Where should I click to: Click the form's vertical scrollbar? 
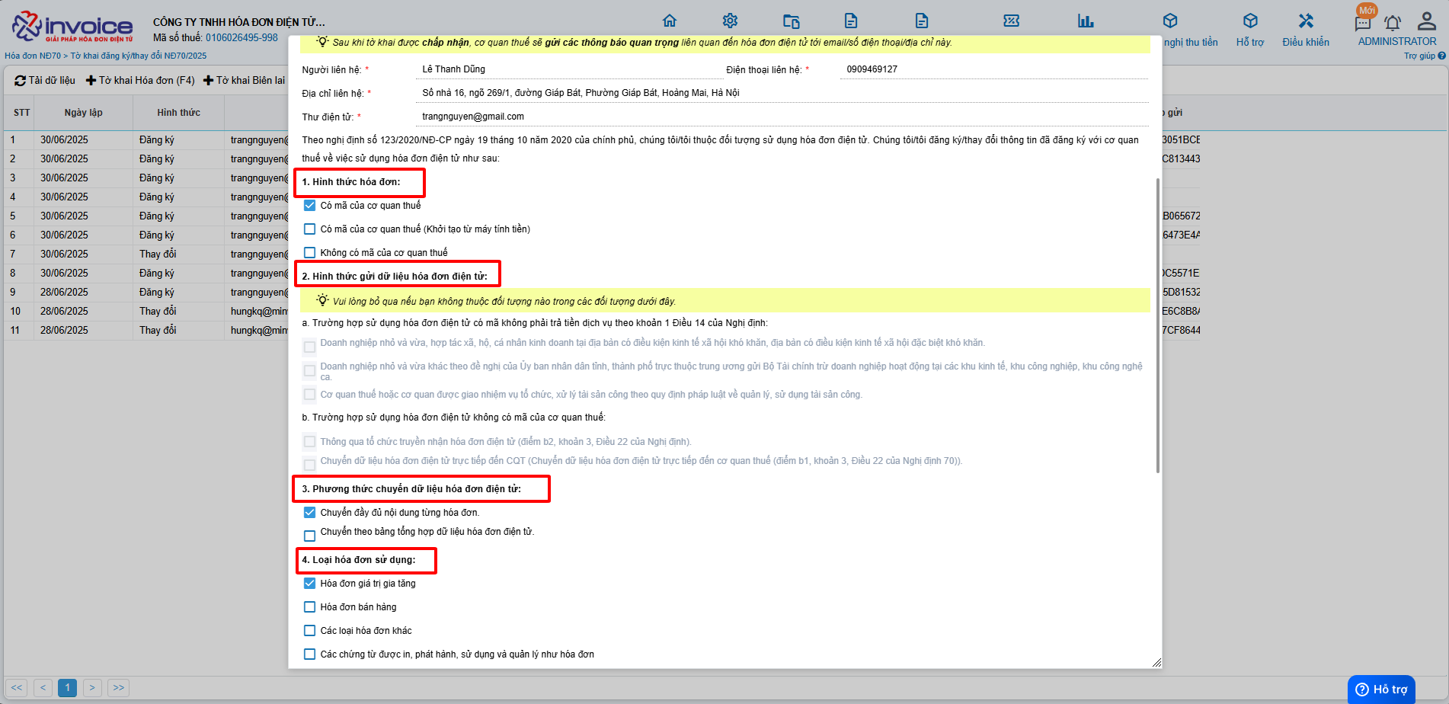(1158, 325)
